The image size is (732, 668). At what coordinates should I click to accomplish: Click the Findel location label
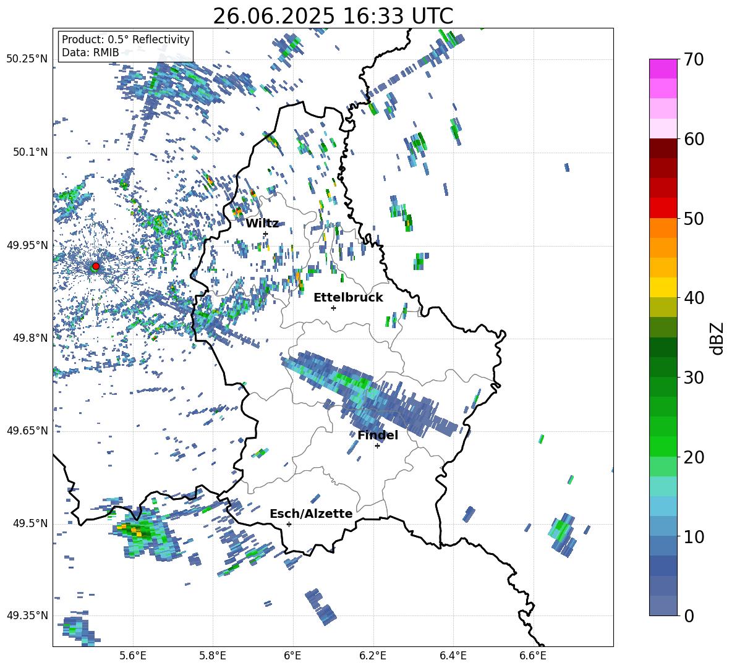coord(378,435)
